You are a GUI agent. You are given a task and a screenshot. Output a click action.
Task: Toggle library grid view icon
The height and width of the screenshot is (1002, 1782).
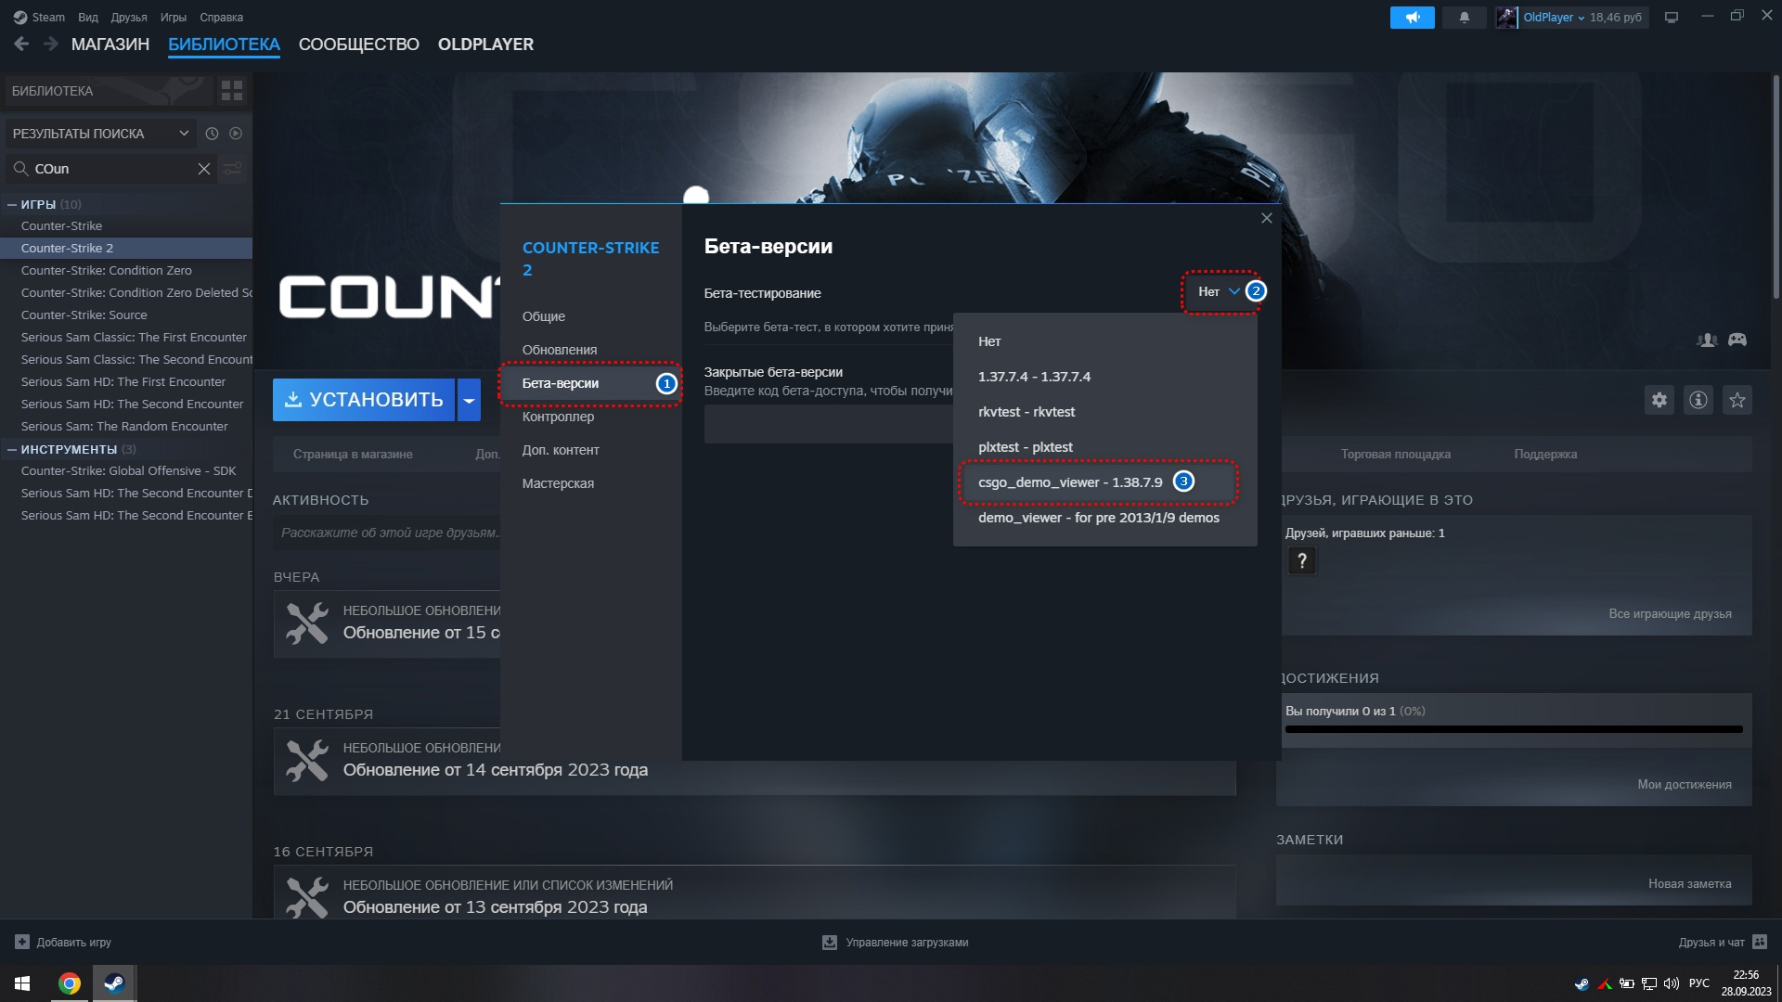(x=232, y=90)
